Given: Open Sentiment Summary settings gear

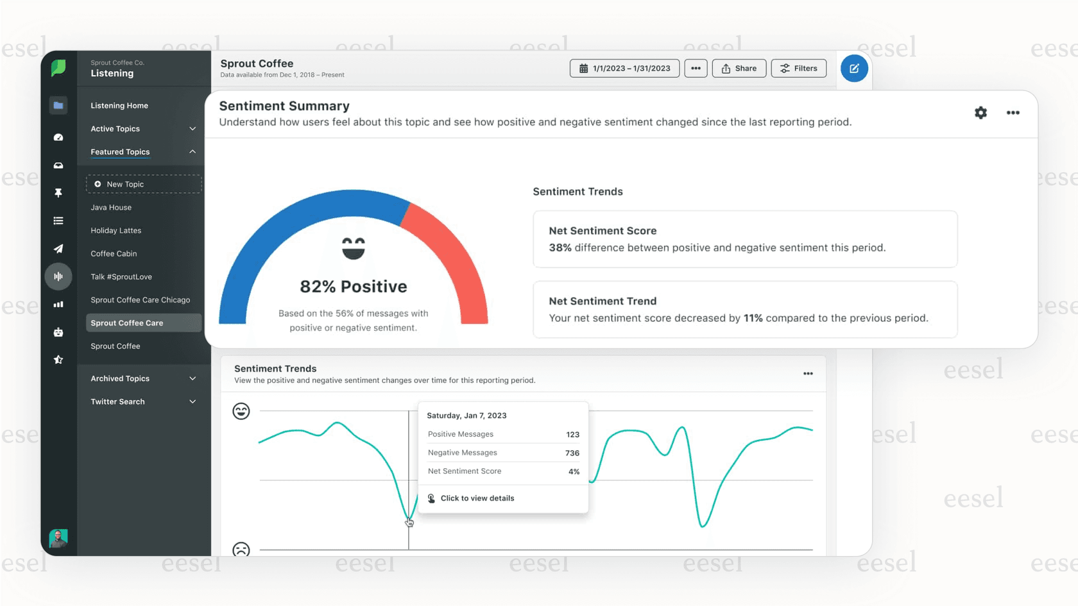Looking at the screenshot, I should (980, 112).
